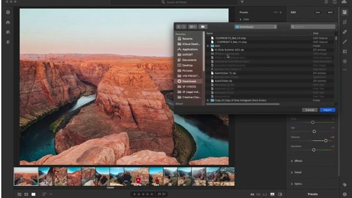The width and height of the screenshot is (352, 198).
Task: Switch to Detail single photo view icon
Action: 34,194
